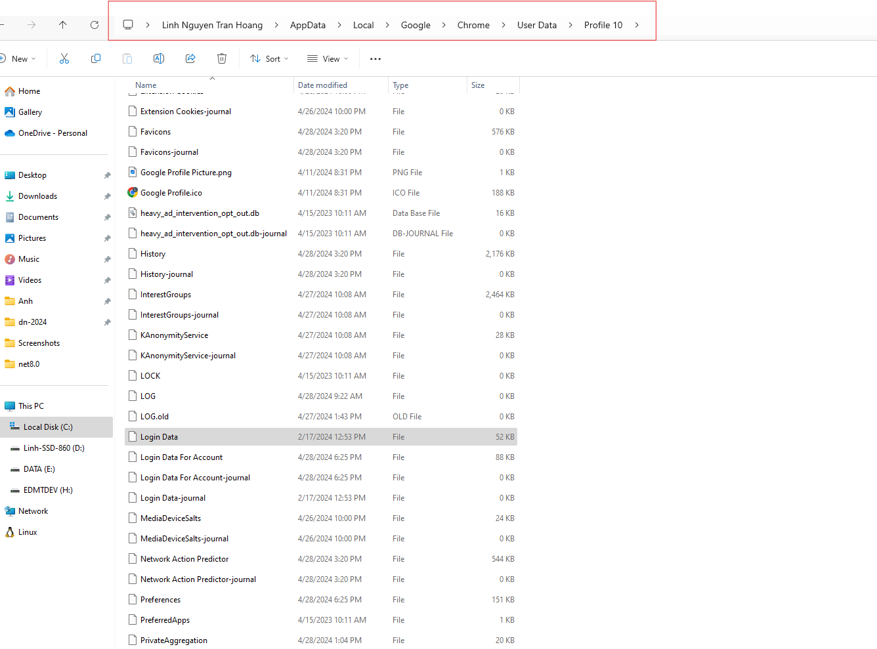Click the Login Data file icon

133,437
